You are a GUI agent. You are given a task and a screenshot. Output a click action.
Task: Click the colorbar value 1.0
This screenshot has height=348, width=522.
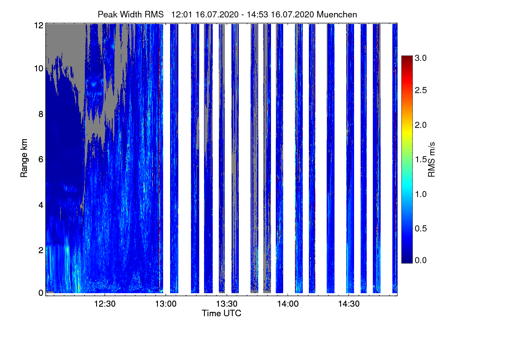[420, 194]
